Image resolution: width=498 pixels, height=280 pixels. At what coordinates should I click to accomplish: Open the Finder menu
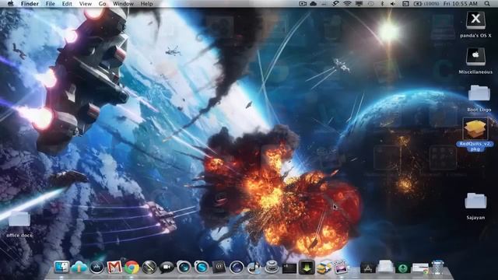30,3
